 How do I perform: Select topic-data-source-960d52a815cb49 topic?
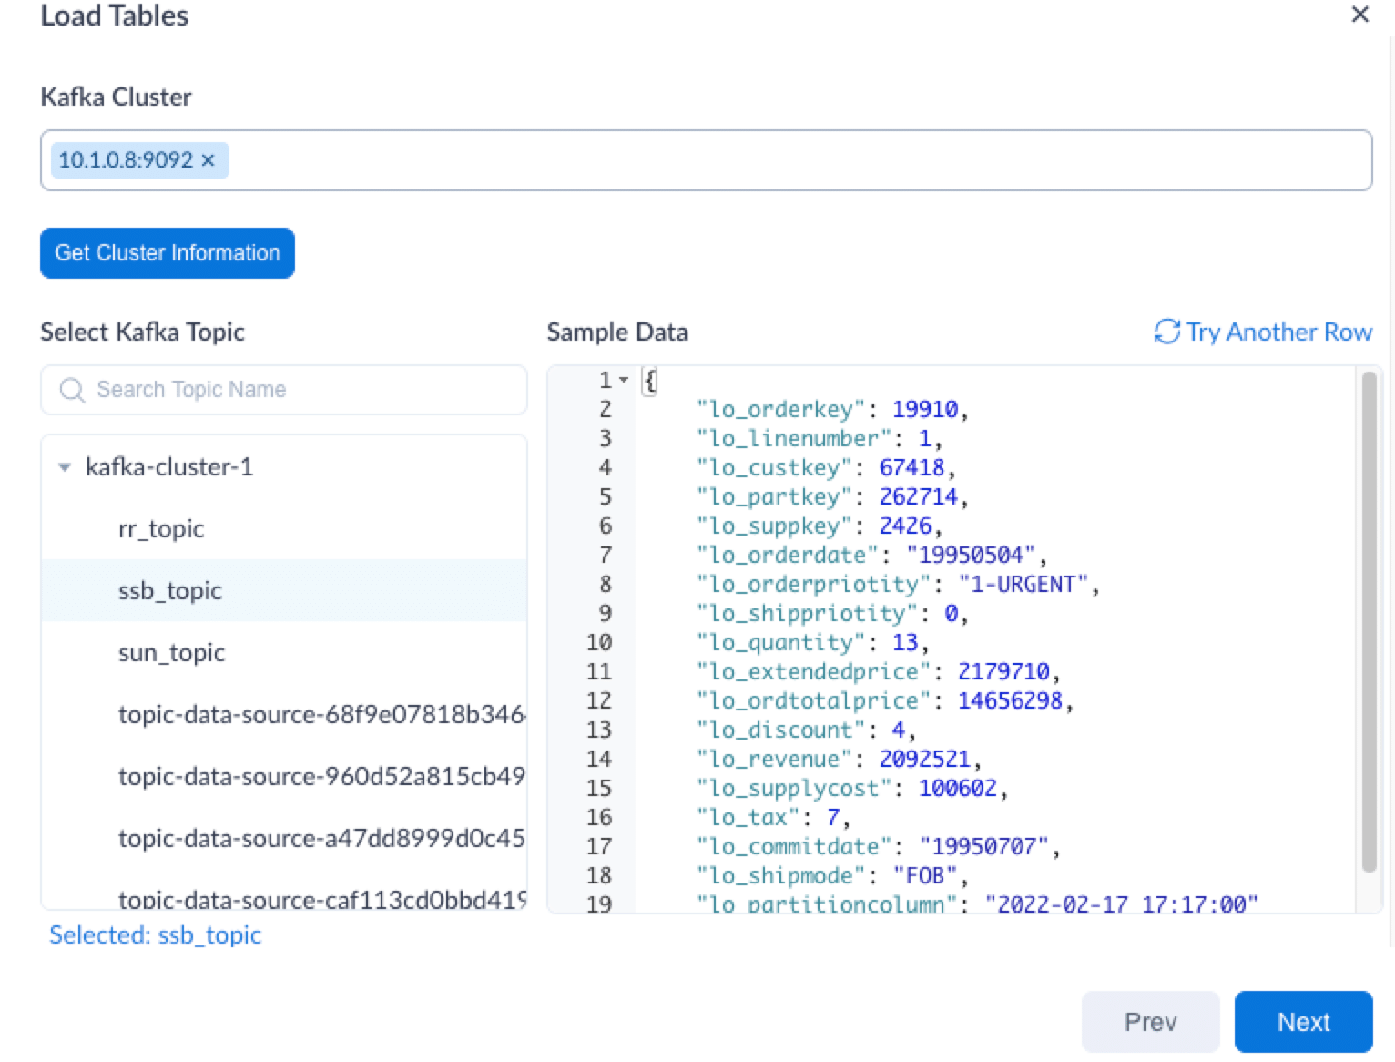(321, 777)
